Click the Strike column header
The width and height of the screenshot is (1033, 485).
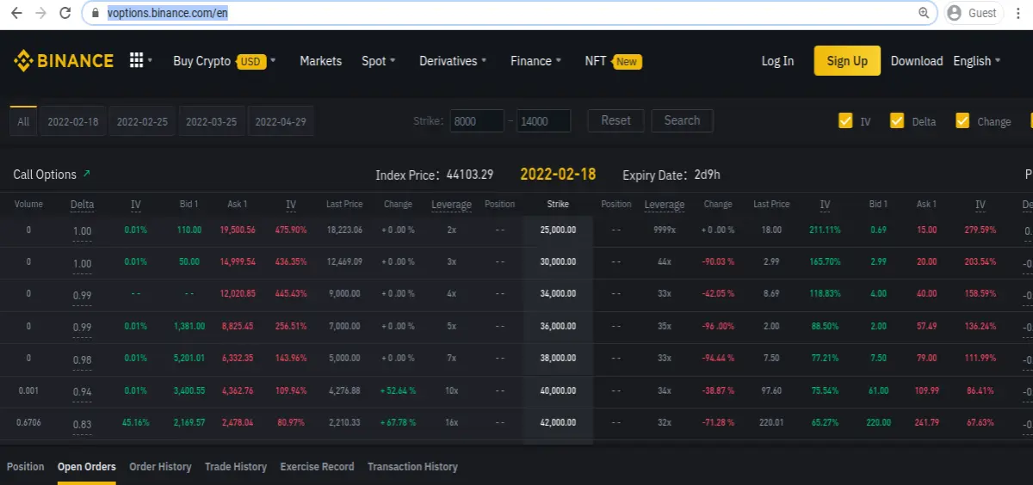click(x=558, y=204)
